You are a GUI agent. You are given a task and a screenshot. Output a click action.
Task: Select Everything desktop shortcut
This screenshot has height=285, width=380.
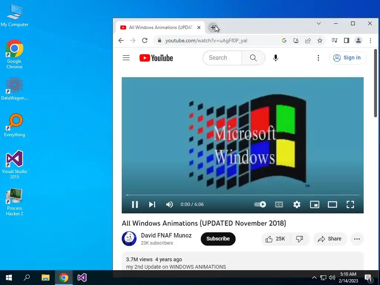pyautogui.click(x=14, y=125)
